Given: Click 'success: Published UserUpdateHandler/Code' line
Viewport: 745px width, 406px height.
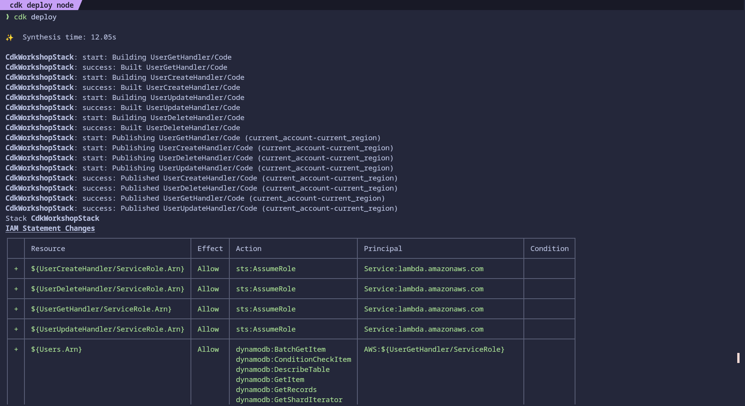Looking at the screenshot, I should 202,208.
